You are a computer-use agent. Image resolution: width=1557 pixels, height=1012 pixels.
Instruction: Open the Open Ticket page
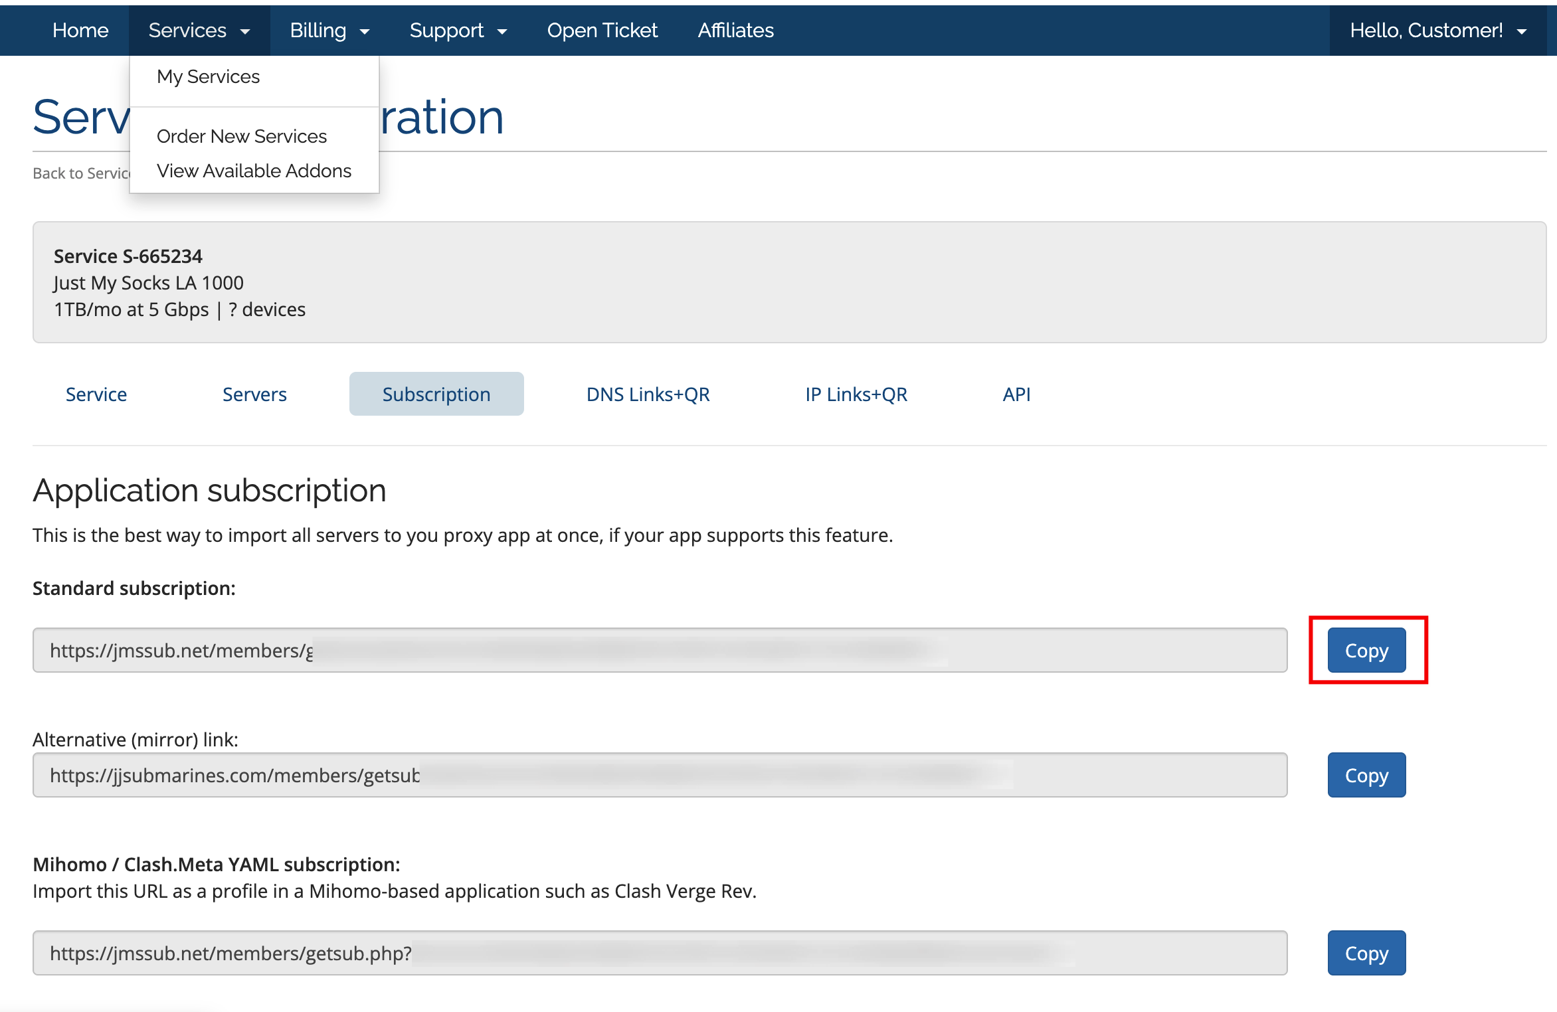[x=602, y=31]
